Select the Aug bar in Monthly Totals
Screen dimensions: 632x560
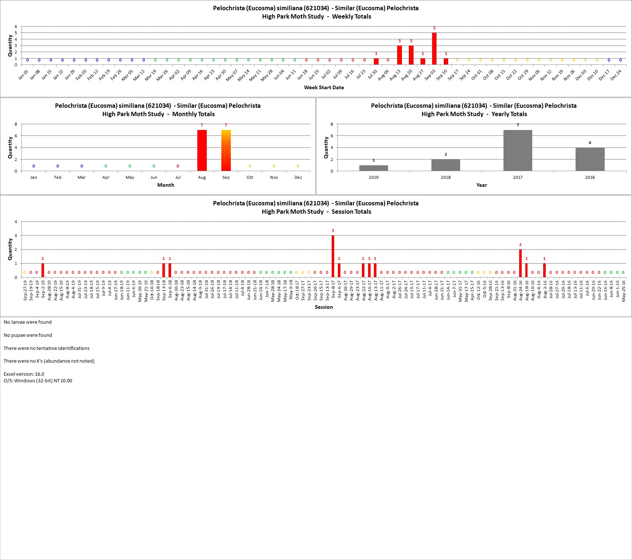pyautogui.click(x=202, y=150)
